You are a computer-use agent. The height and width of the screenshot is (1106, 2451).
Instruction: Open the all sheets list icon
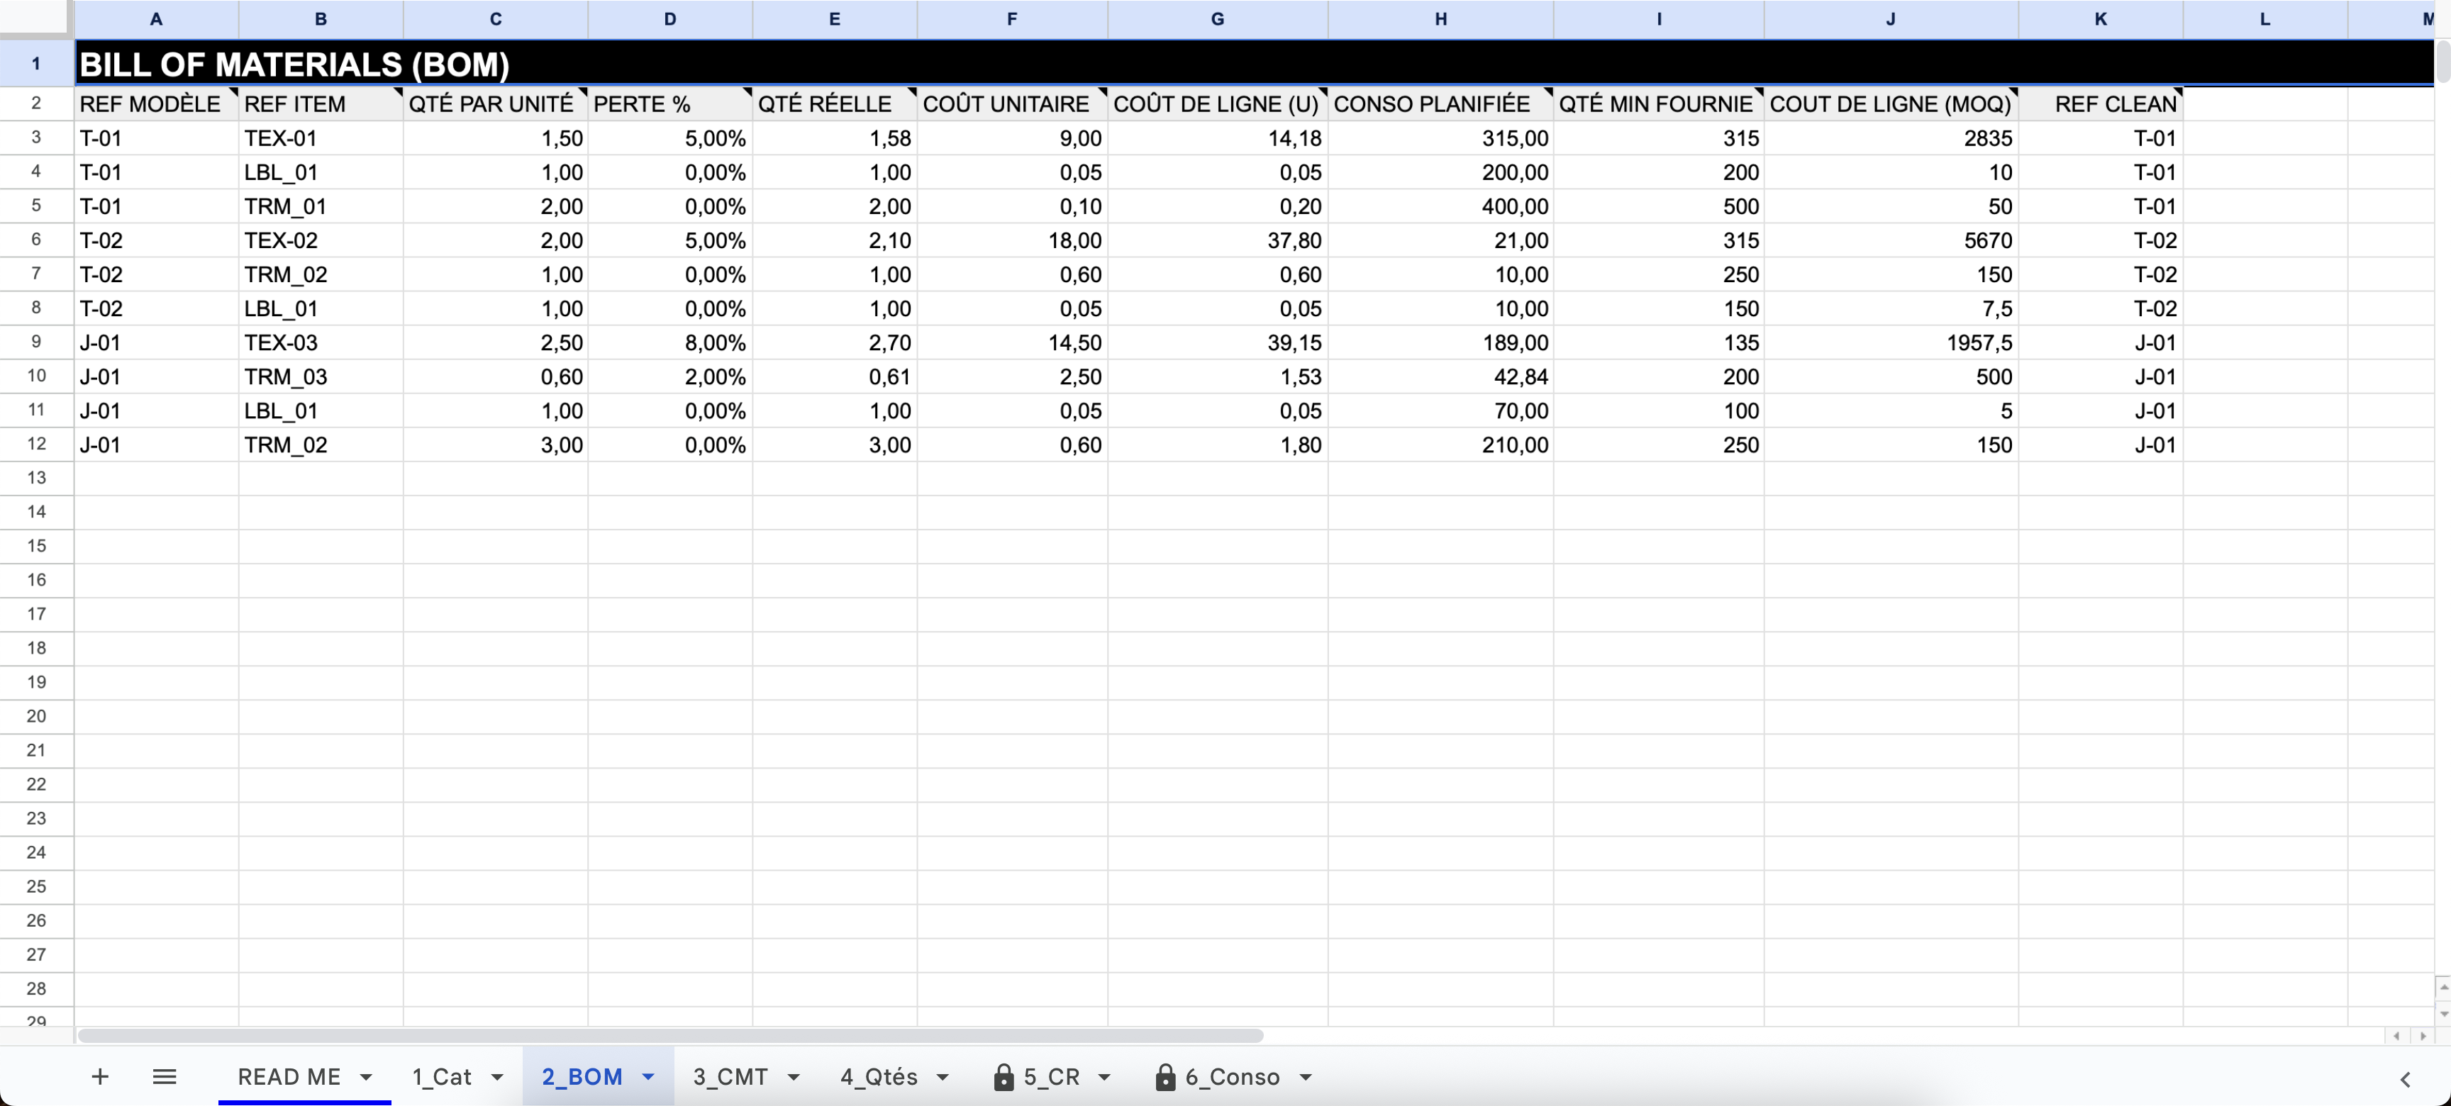[x=165, y=1076]
